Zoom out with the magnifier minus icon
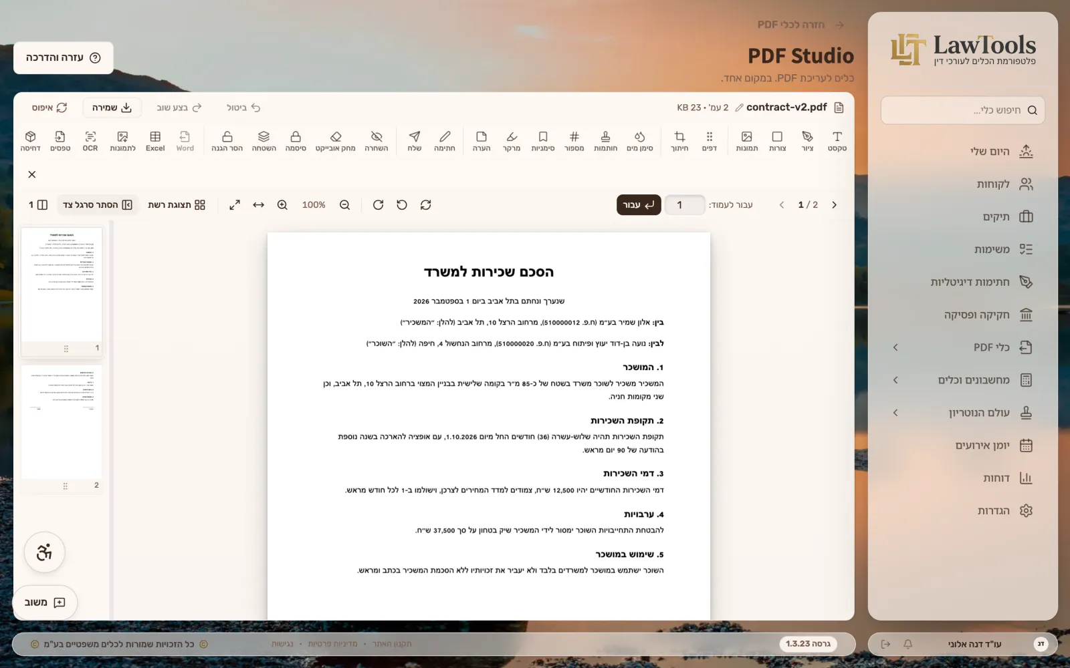Image resolution: width=1070 pixels, height=668 pixels. pyautogui.click(x=344, y=205)
